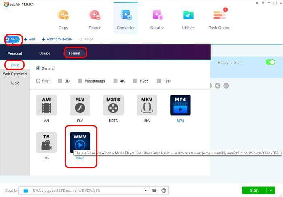Click the round arrow icon beside edit icon

point(218,86)
